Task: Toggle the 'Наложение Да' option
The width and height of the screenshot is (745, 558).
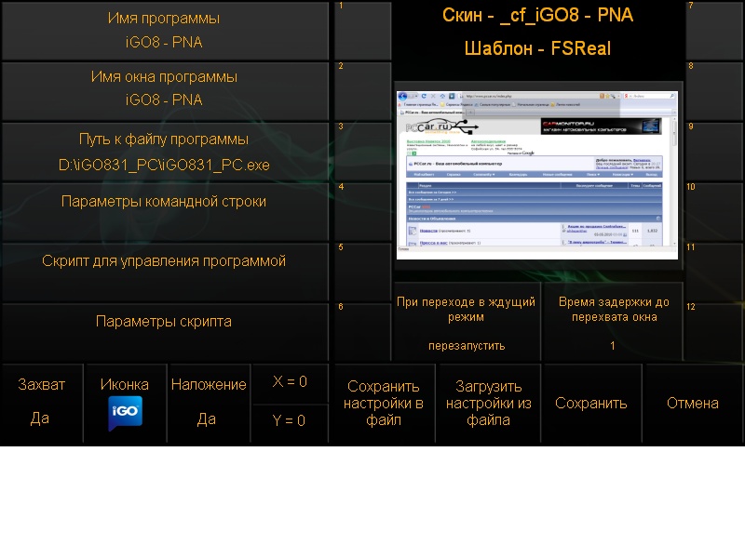Action: coord(209,403)
